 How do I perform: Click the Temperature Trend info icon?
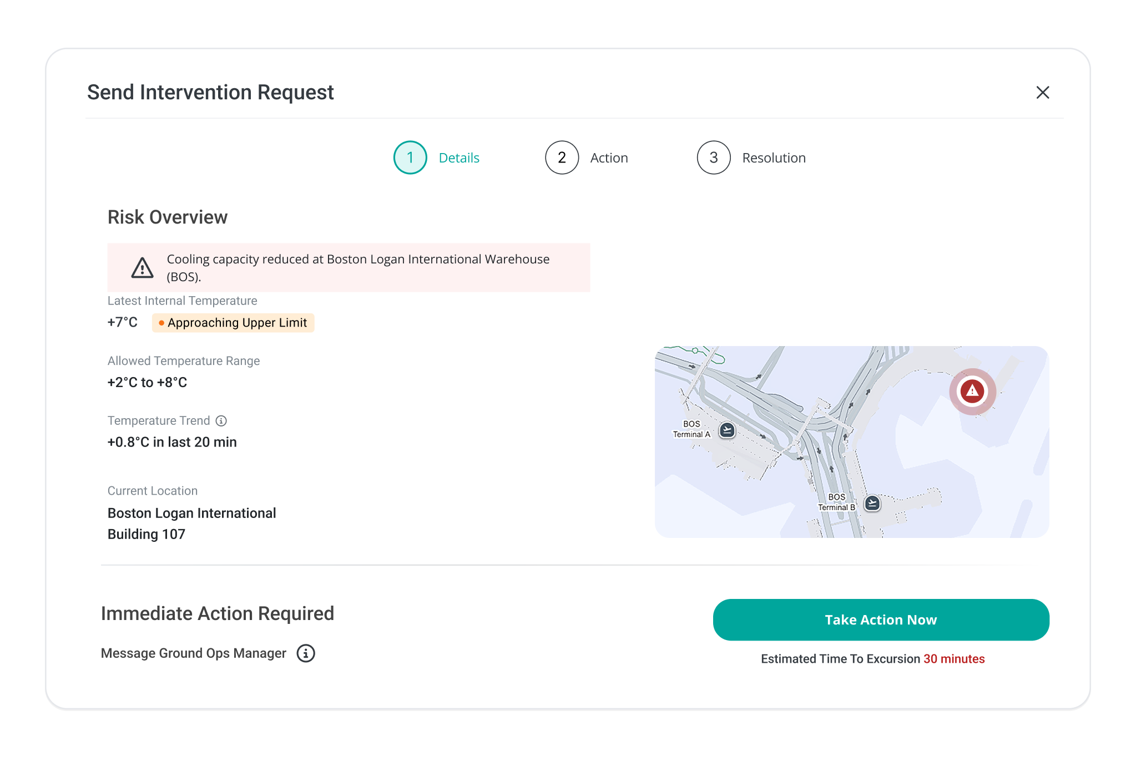click(x=221, y=421)
